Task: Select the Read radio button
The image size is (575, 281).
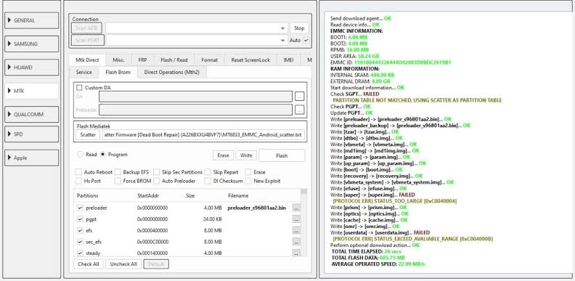Action: (80, 155)
